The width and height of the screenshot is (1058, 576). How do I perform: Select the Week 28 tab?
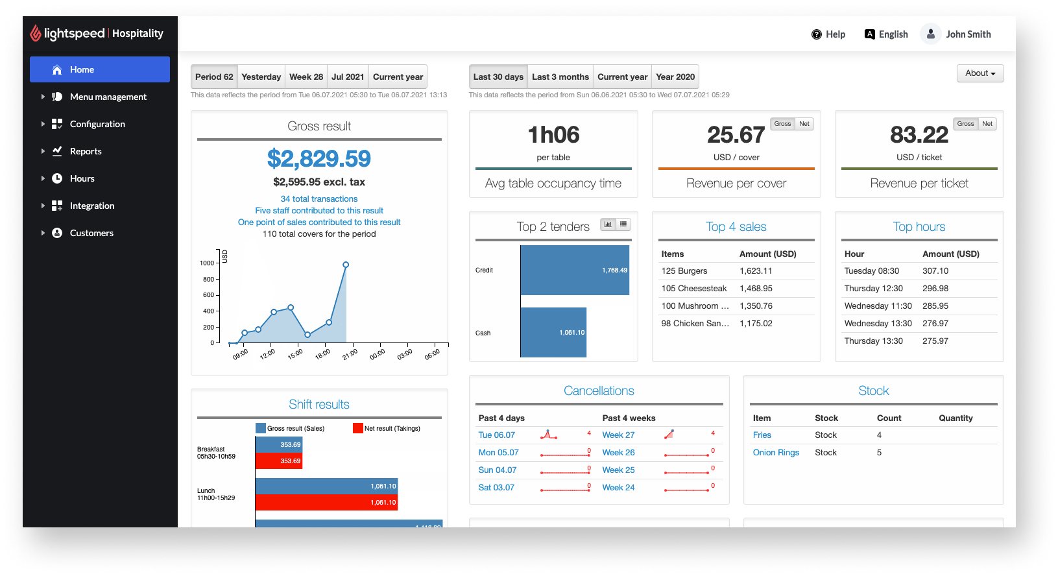[x=306, y=77]
